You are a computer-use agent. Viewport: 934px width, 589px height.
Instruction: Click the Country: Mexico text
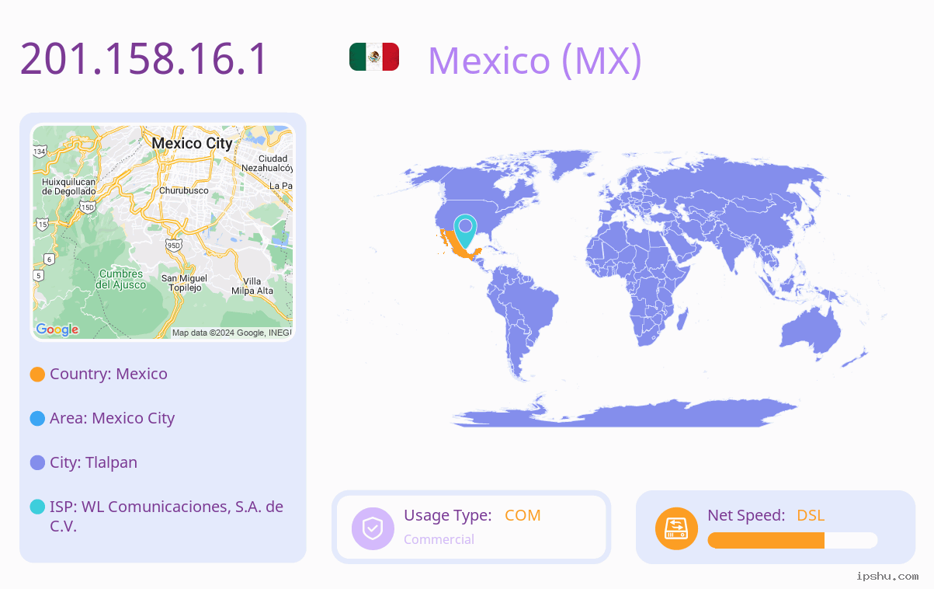109,374
